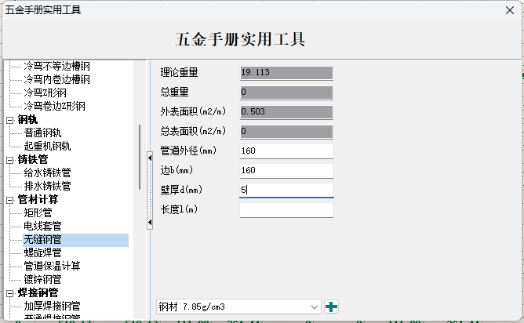Click the 壁厚d(mm) label

click(181, 190)
